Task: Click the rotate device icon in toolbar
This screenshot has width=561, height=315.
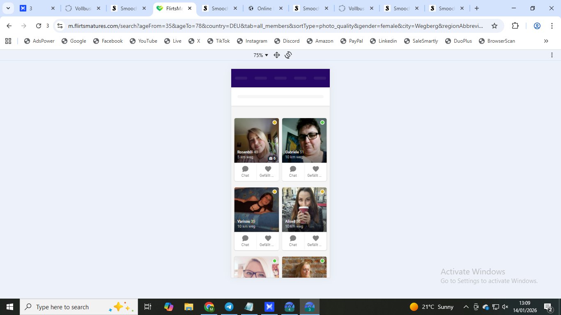Action: (x=288, y=55)
